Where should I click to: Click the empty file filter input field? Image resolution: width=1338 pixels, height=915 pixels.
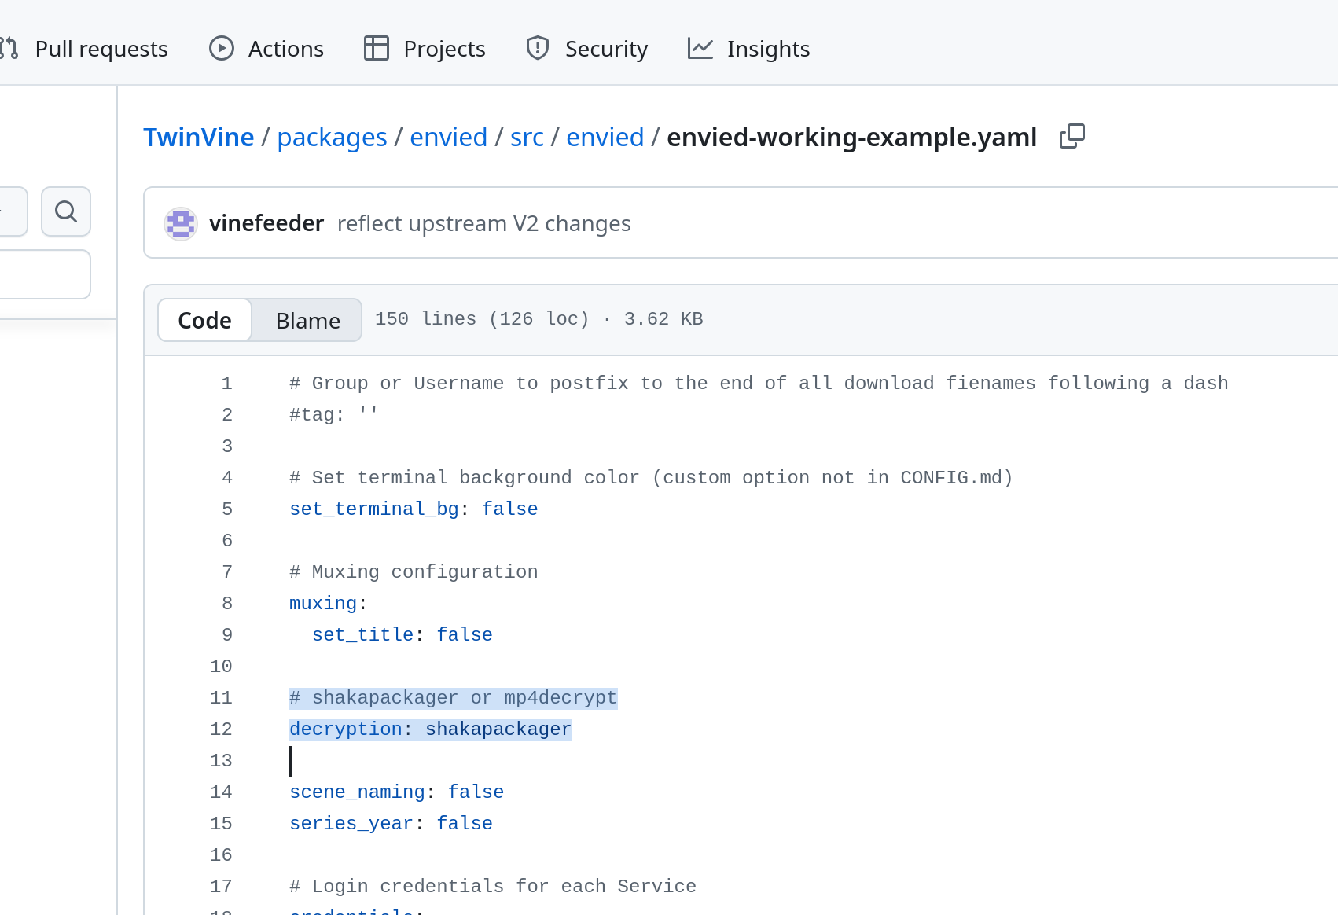coord(44,274)
